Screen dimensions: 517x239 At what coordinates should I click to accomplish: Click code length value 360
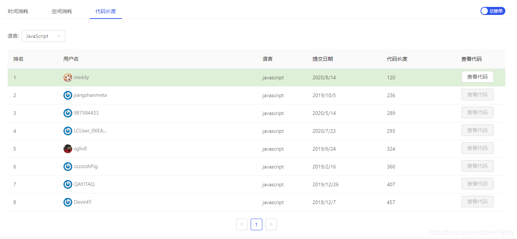tap(391, 167)
